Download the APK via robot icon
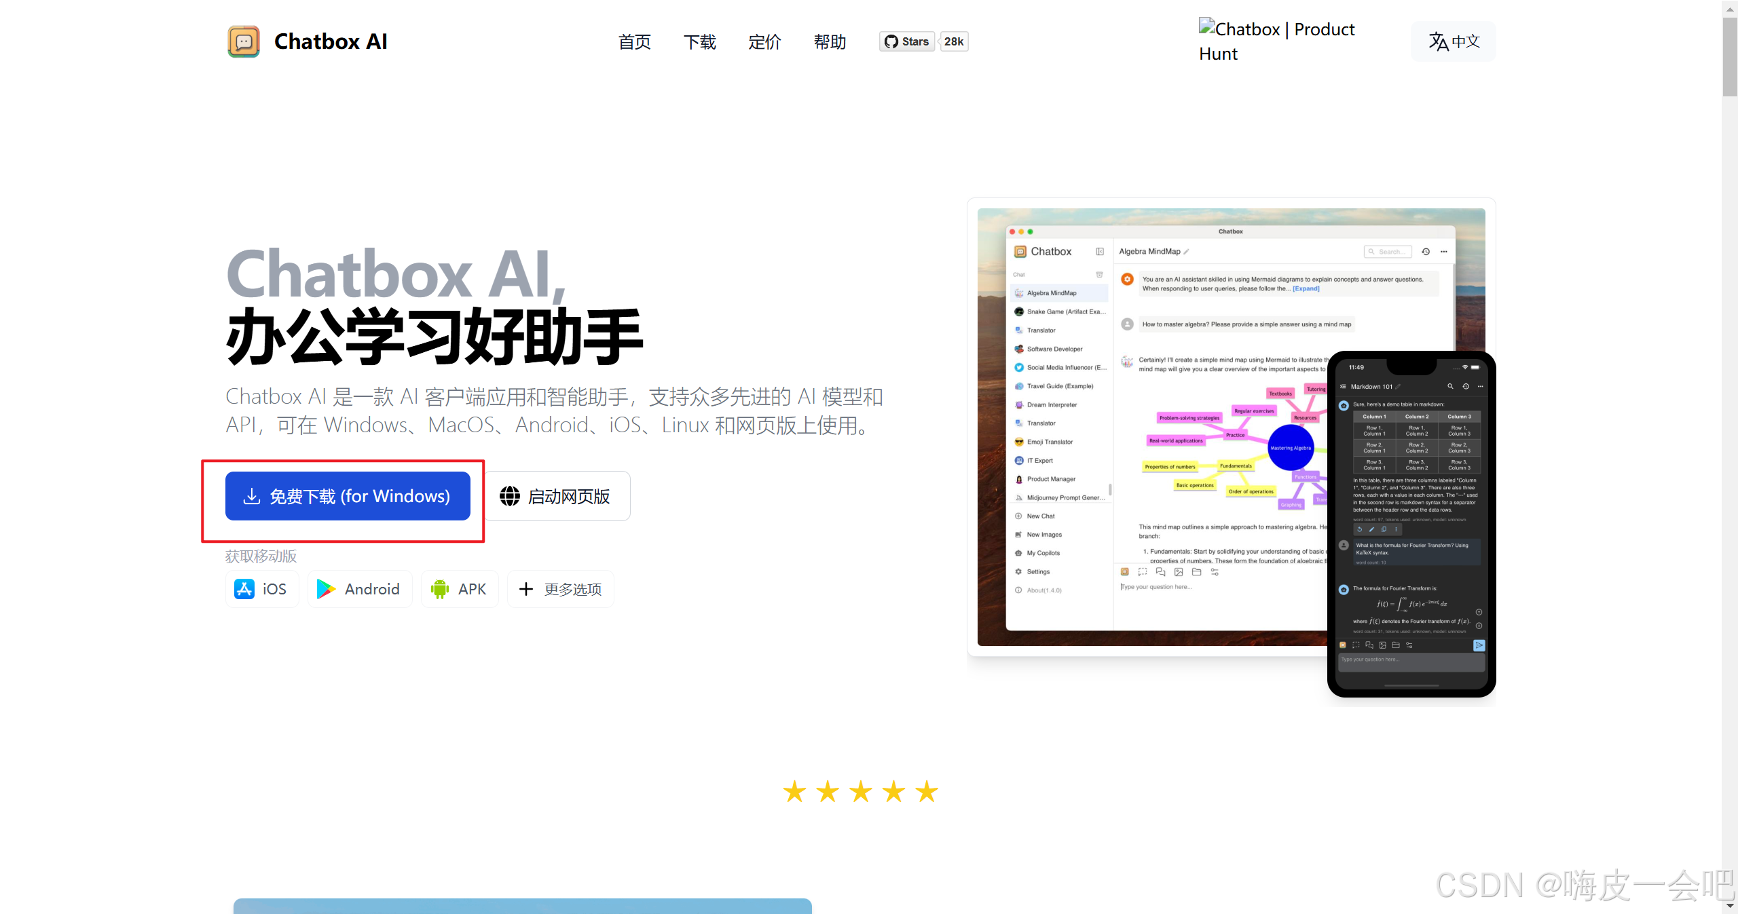 pyautogui.click(x=440, y=589)
